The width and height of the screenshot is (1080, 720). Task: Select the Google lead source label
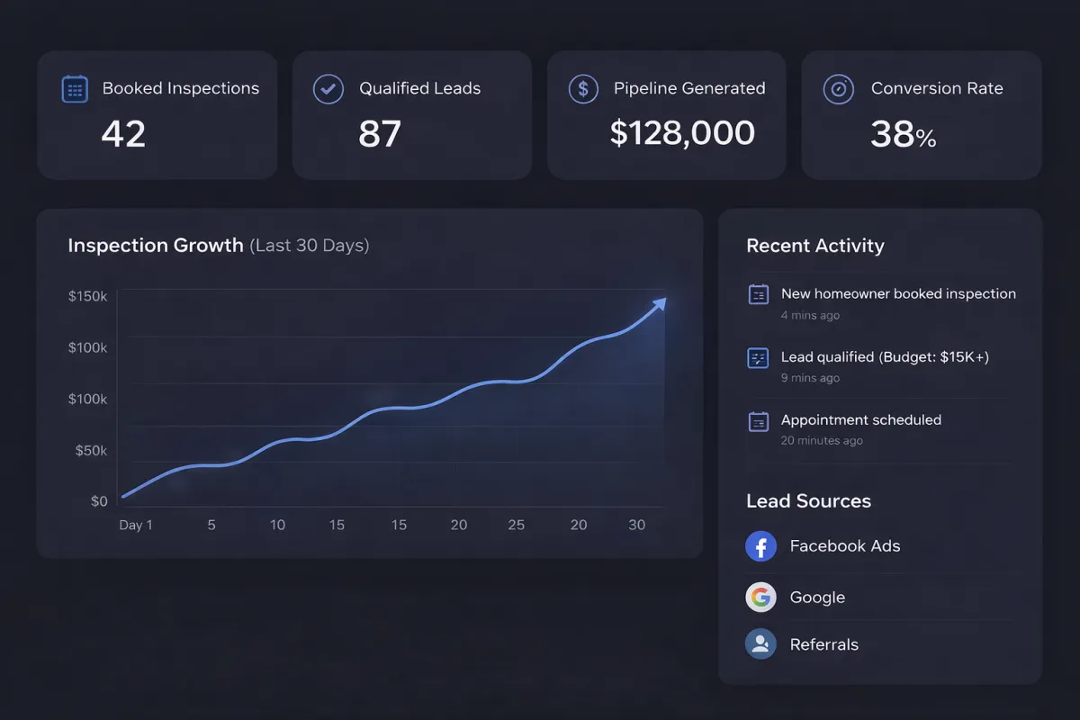tap(817, 598)
